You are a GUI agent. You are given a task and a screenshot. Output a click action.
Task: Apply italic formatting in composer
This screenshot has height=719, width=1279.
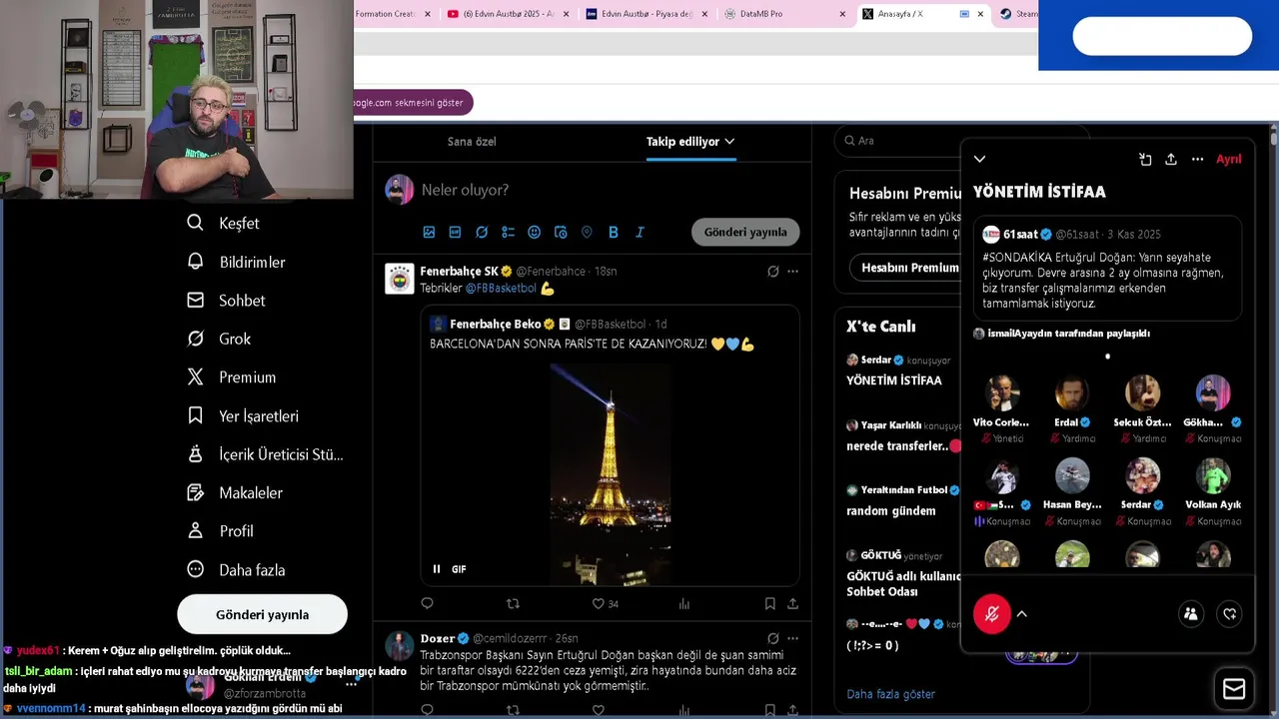point(639,232)
